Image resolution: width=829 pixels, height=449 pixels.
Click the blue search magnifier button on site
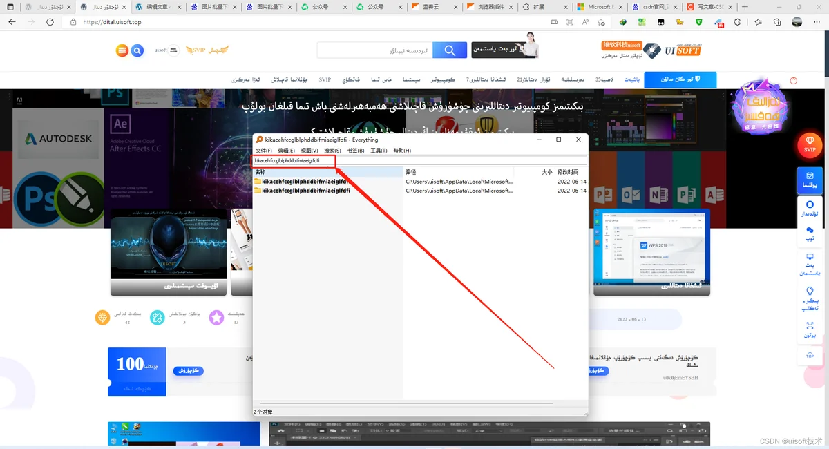pos(450,50)
